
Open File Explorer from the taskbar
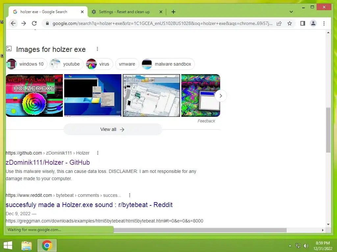27,245
